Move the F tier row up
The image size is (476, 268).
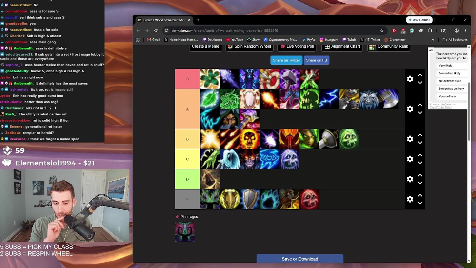click(420, 196)
